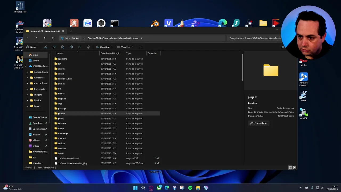The image size is (341, 192).
Task: Open Xbox app in the taskbar
Action: 159,188
